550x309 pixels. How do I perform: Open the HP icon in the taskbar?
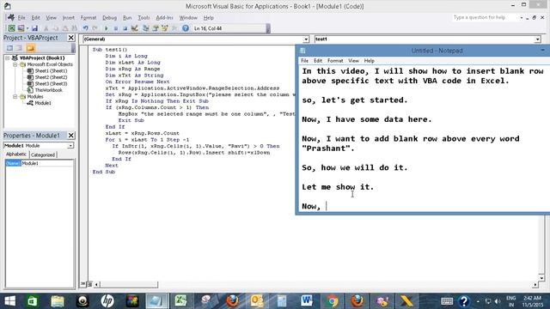107,301
